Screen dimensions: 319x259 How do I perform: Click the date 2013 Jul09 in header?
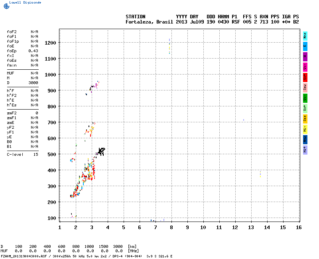click(190, 22)
